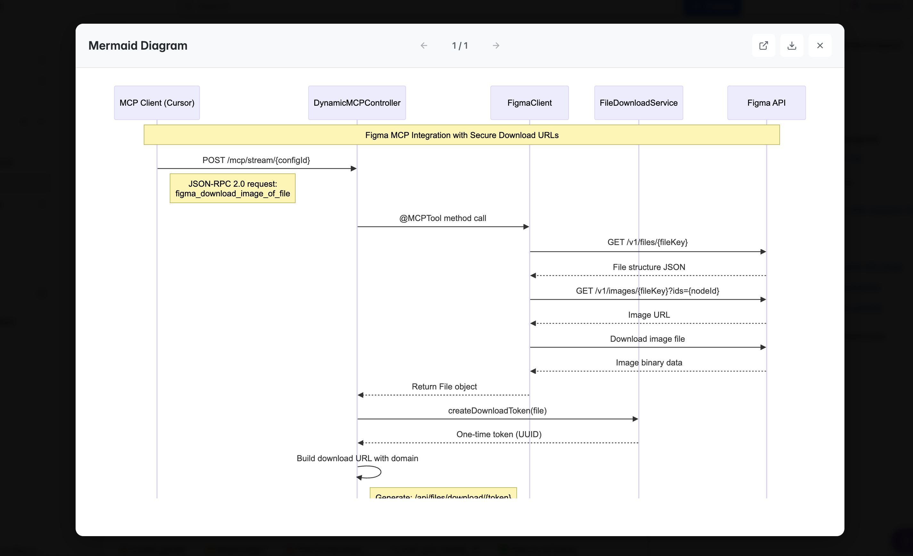The height and width of the screenshot is (556, 913).
Task: Select the DynamicMCPController participant box
Action: coord(357,102)
